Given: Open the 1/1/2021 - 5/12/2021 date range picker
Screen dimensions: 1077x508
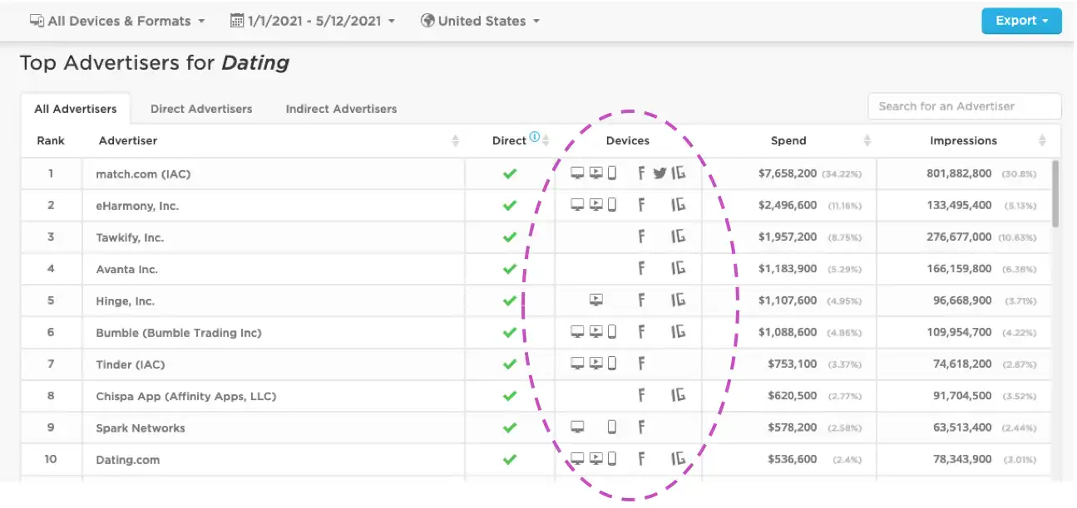Looking at the screenshot, I should (313, 21).
